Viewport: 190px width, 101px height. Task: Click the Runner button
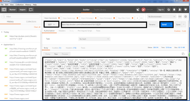click(13, 10)
